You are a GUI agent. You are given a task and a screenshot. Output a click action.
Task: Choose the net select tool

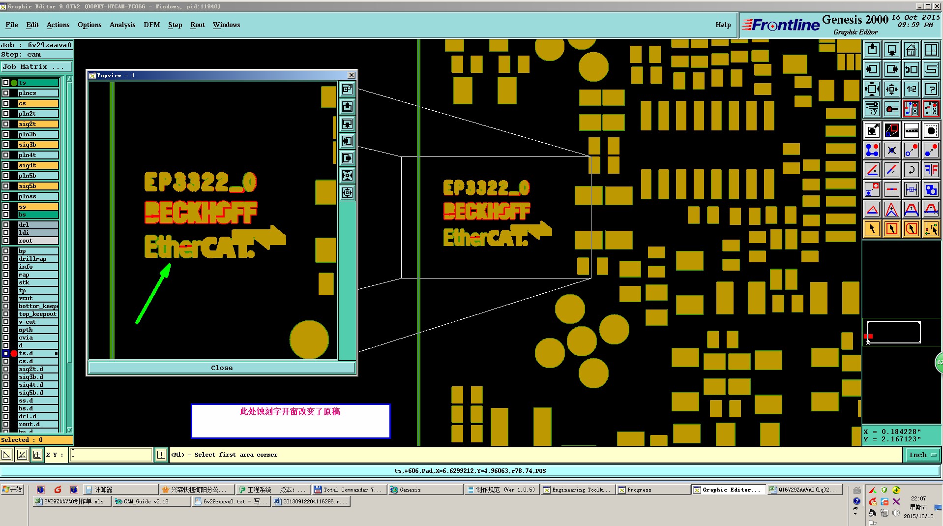(931, 229)
